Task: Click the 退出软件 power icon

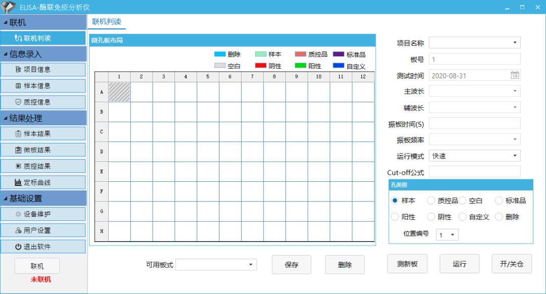Action: click(19, 247)
